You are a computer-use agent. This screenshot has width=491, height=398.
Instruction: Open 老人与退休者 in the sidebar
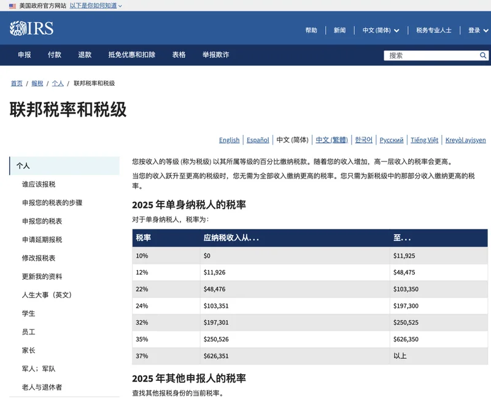42,388
